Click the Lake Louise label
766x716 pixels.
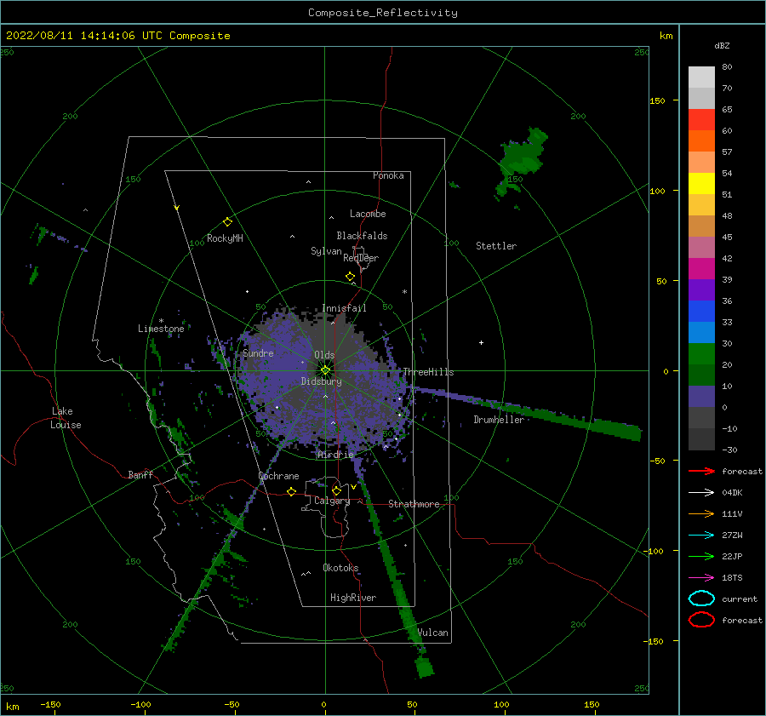[66, 418]
